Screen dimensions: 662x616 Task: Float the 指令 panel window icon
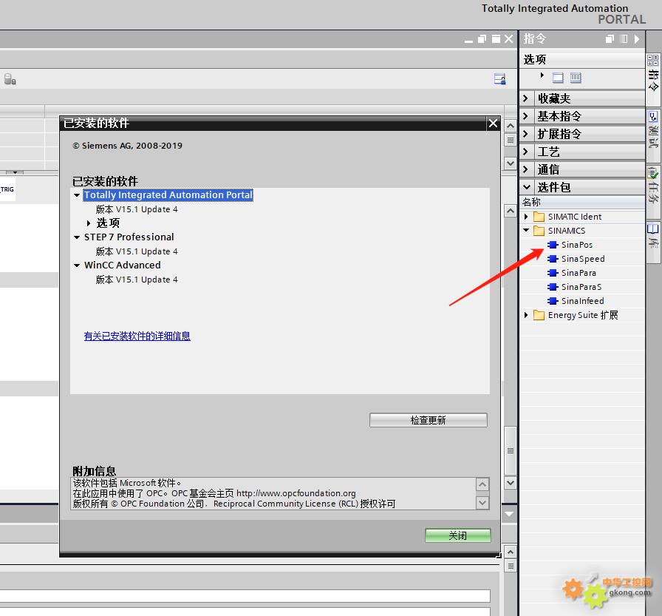pos(610,39)
